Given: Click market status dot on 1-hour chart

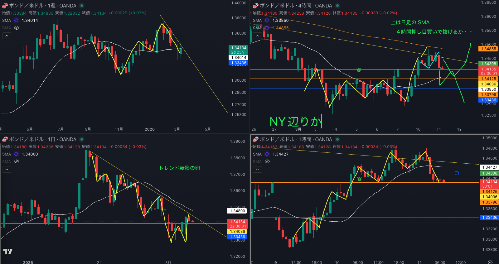Looking at the screenshot, I should coord(337,139).
